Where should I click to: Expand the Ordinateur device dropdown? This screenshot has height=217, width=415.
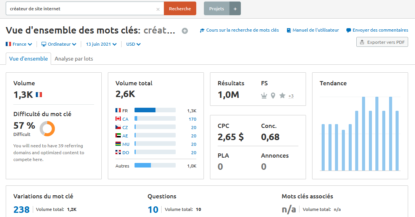pyautogui.click(x=59, y=44)
